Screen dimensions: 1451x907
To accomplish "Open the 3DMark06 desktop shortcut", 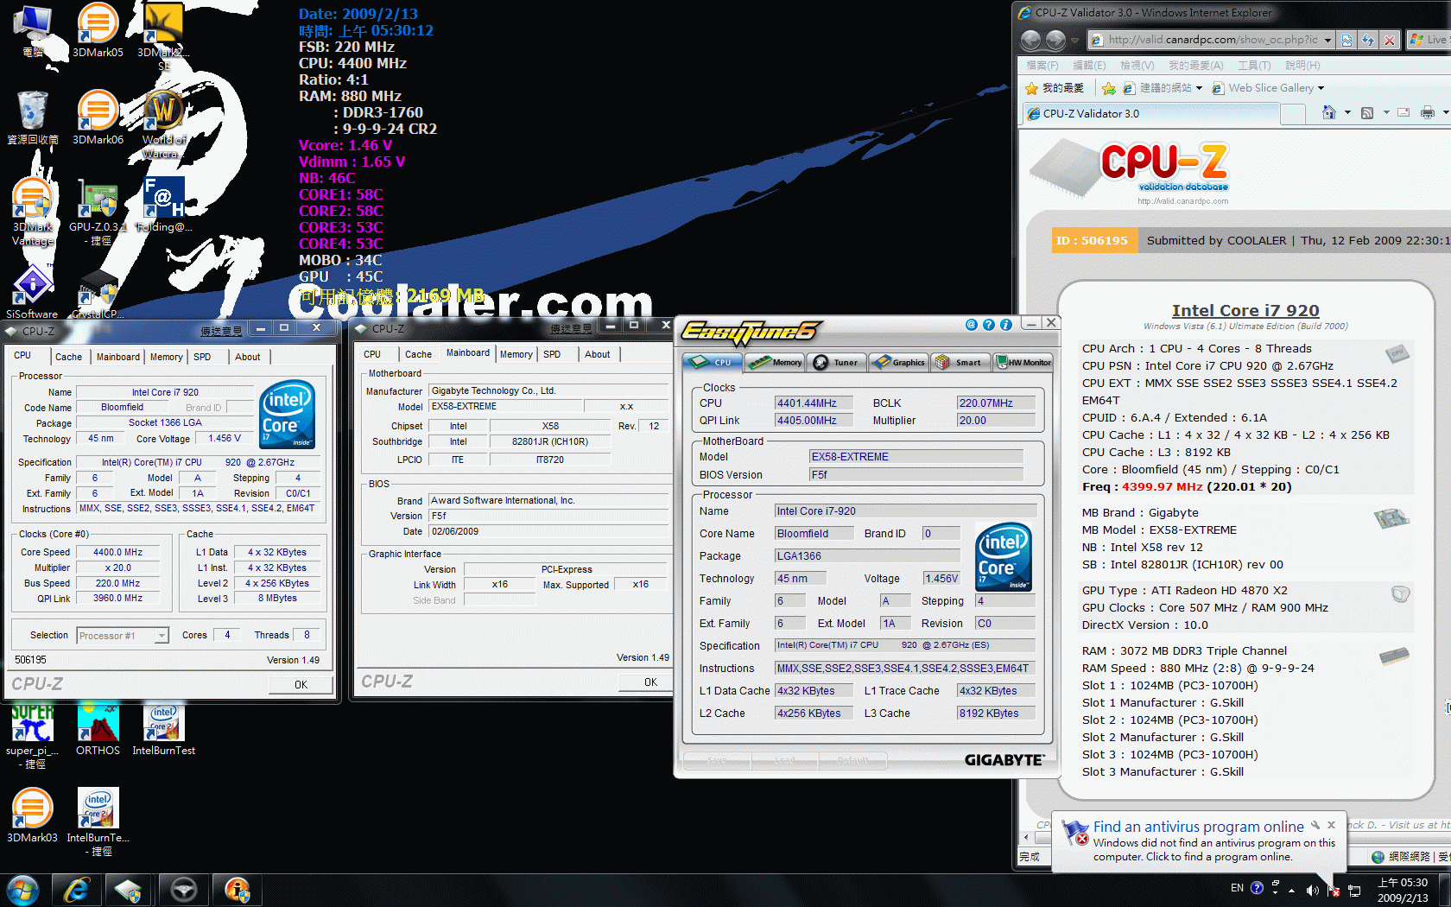I will point(98,117).
